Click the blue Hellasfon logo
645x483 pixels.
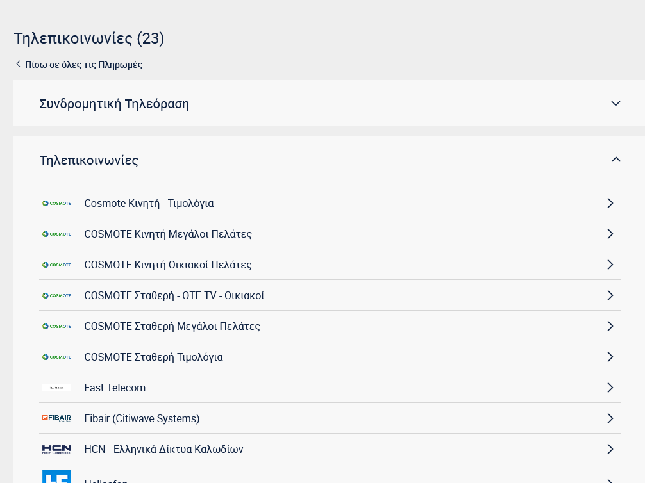click(x=57, y=477)
